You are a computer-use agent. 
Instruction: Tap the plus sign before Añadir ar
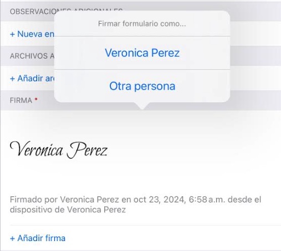(12, 79)
